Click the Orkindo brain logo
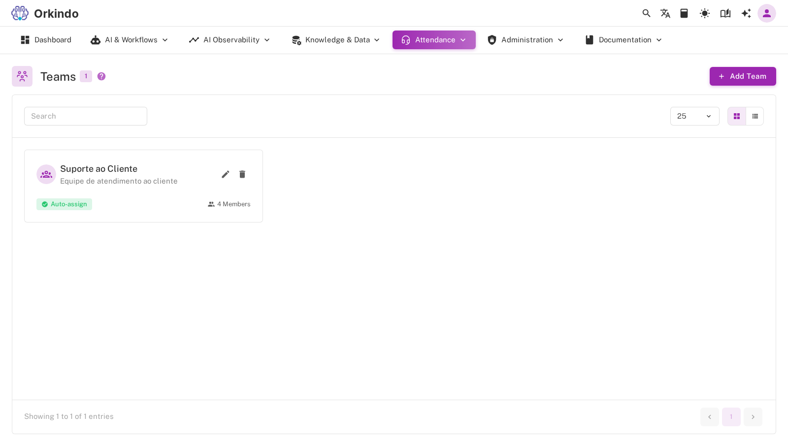This screenshot has height=443, width=788. pos(20,13)
